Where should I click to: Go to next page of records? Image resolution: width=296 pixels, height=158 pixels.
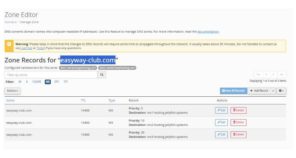(273, 75)
